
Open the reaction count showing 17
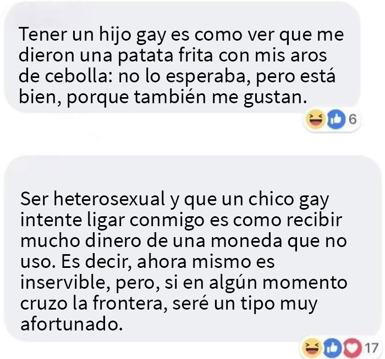pos(371,347)
